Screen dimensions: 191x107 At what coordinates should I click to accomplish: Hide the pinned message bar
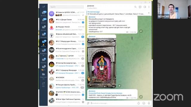[x=149, y=13]
